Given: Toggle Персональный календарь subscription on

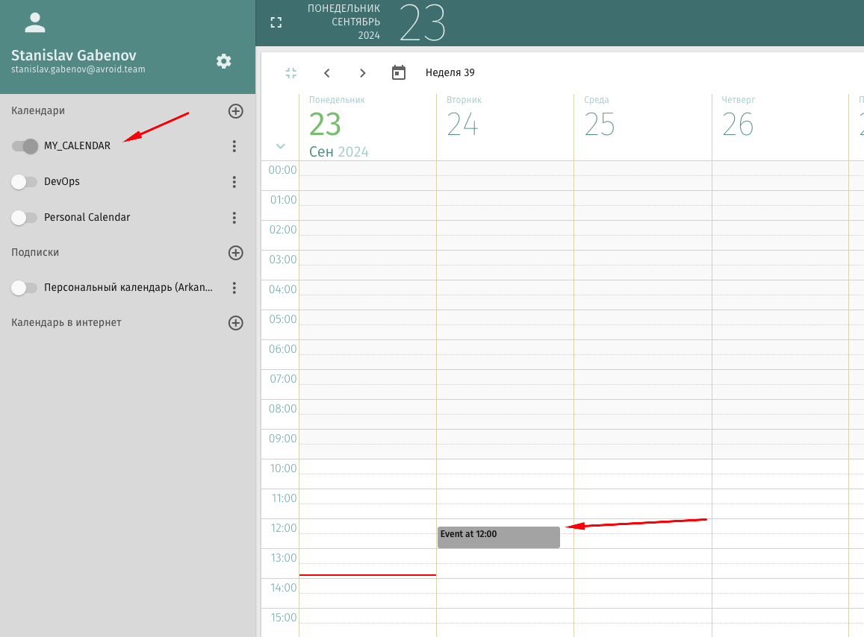Looking at the screenshot, I should [25, 288].
